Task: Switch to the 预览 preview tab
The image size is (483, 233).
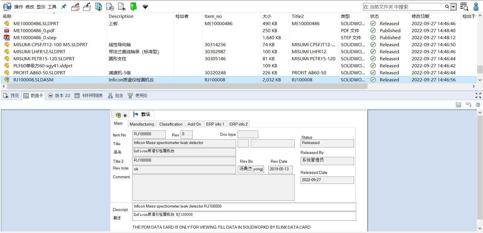Action: tap(11, 96)
